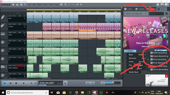Click the red record button

(31, 83)
